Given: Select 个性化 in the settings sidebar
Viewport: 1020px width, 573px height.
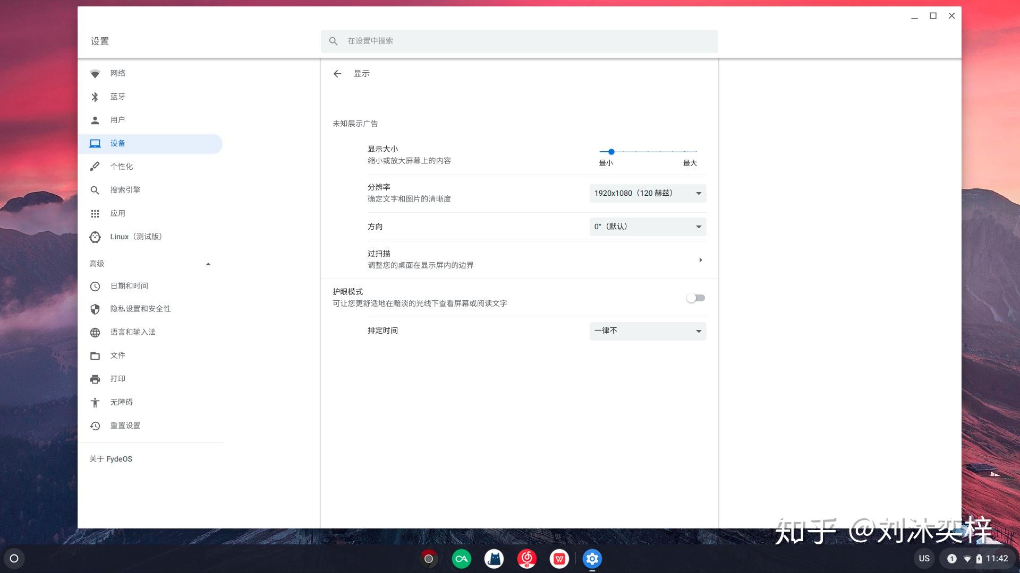Looking at the screenshot, I should click(122, 166).
